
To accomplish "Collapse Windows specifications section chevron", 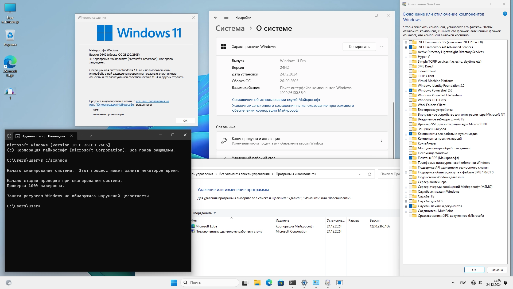I will click(x=382, y=47).
